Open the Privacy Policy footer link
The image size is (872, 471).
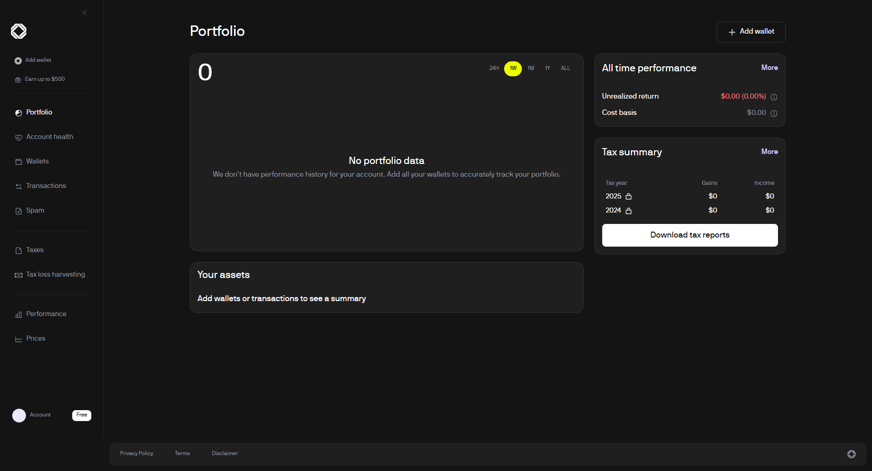pos(136,453)
